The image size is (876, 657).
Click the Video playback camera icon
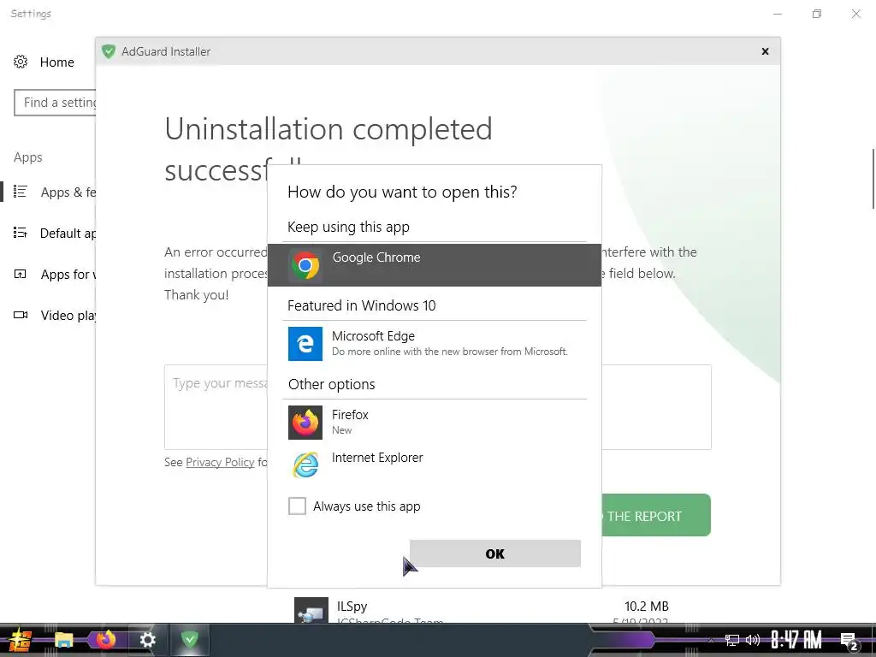pyautogui.click(x=21, y=315)
